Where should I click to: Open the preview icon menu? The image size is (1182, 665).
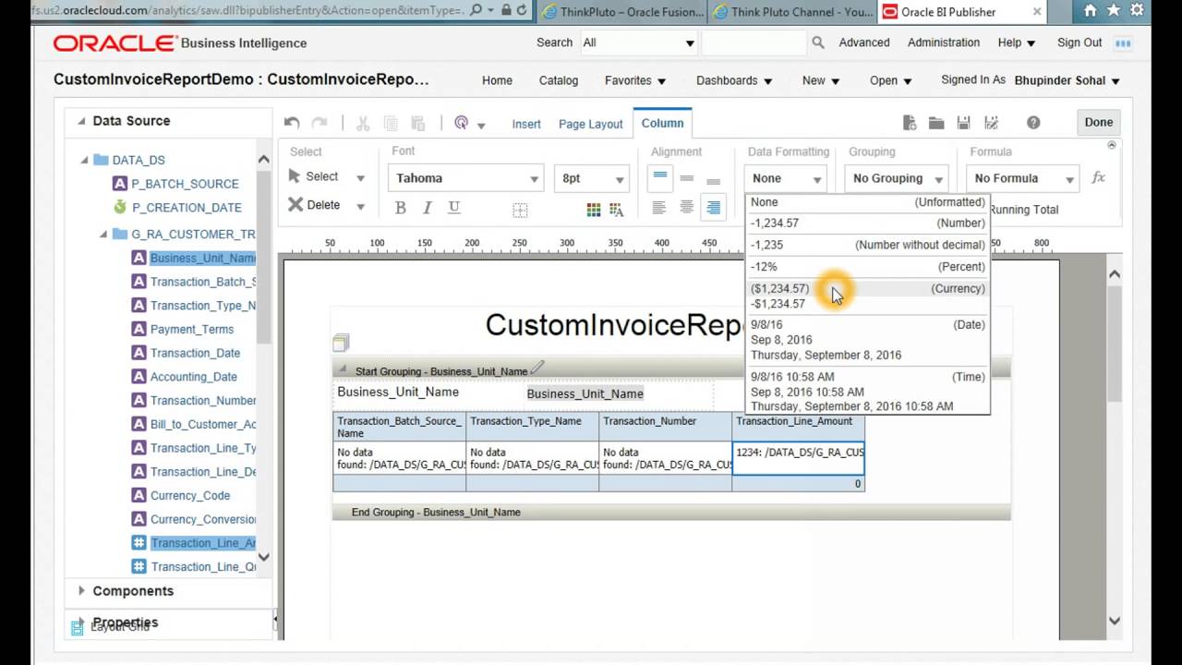(x=469, y=124)
